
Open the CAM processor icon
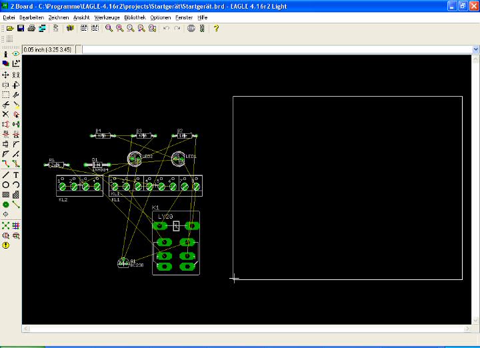tap(42, 29)
